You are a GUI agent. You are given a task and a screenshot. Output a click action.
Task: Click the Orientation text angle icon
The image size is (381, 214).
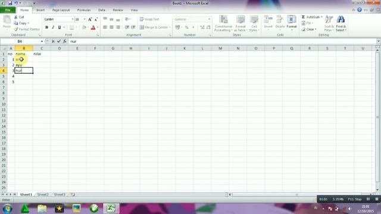[127, 19]
